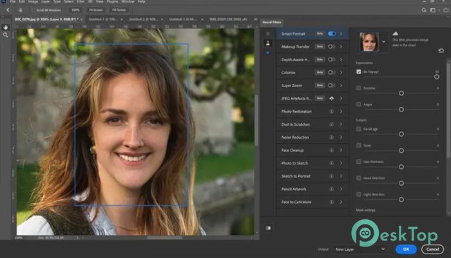The image size is (451, 258).
Task: Open the Output New Layer dropdown
Action: (x=360, y=250)
